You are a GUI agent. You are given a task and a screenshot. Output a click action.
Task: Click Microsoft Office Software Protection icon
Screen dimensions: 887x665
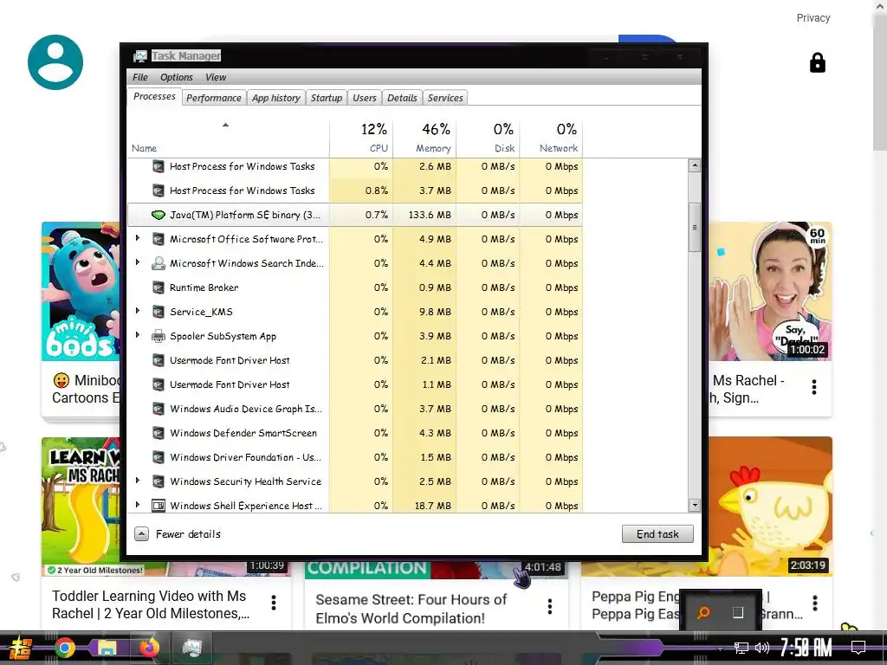[159, 239]
